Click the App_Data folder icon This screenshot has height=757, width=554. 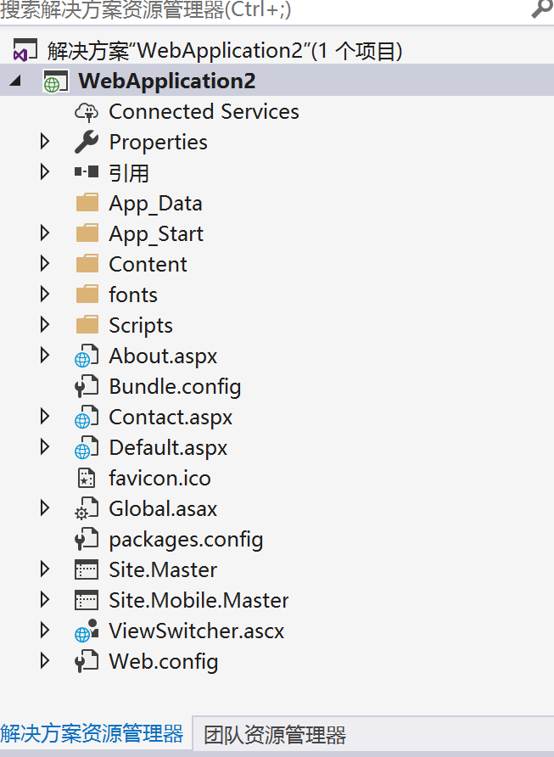pos(87,204)
